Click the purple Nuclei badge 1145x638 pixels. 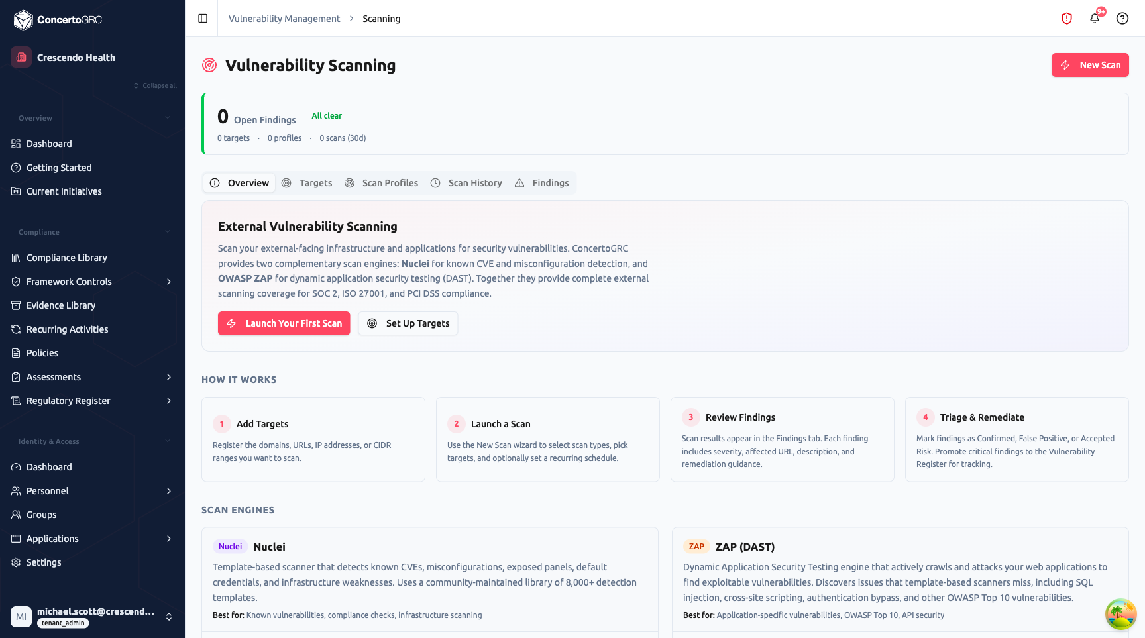tap(230, 547)
